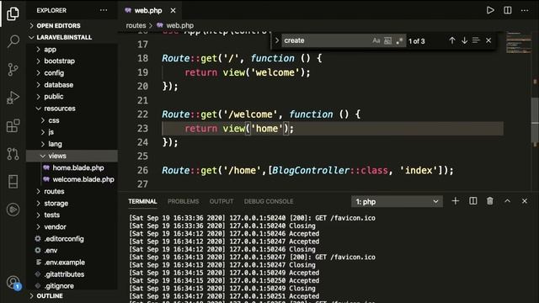Image resolution: width=539 pixels, height=303 pixels.
Task: Run the file with the play button
Action: point(490,10)
